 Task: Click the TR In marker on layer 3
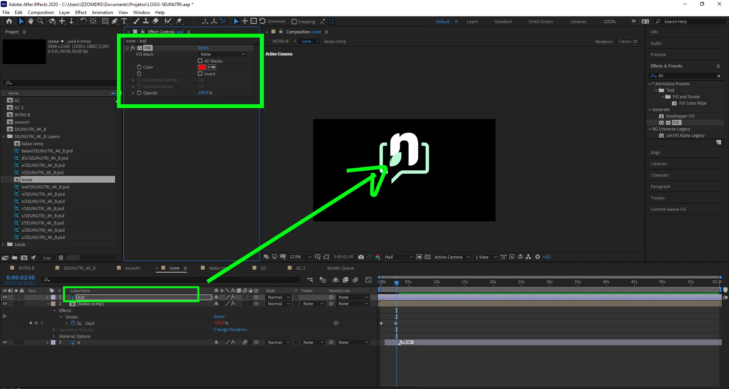point(407,342)
